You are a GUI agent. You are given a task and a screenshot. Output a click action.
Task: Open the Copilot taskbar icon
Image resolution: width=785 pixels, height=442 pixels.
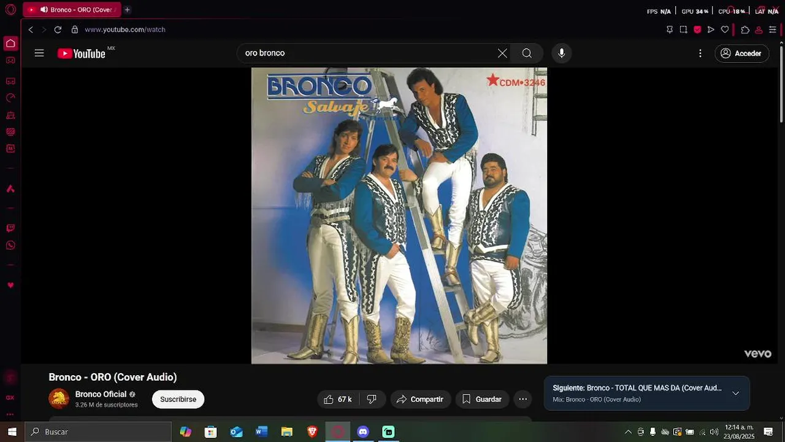185,432
